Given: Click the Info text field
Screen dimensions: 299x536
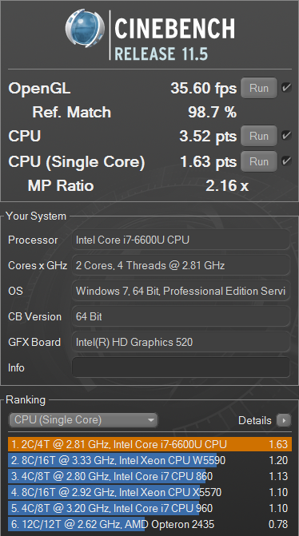Looking at the screenshot, I should point(181,367).
